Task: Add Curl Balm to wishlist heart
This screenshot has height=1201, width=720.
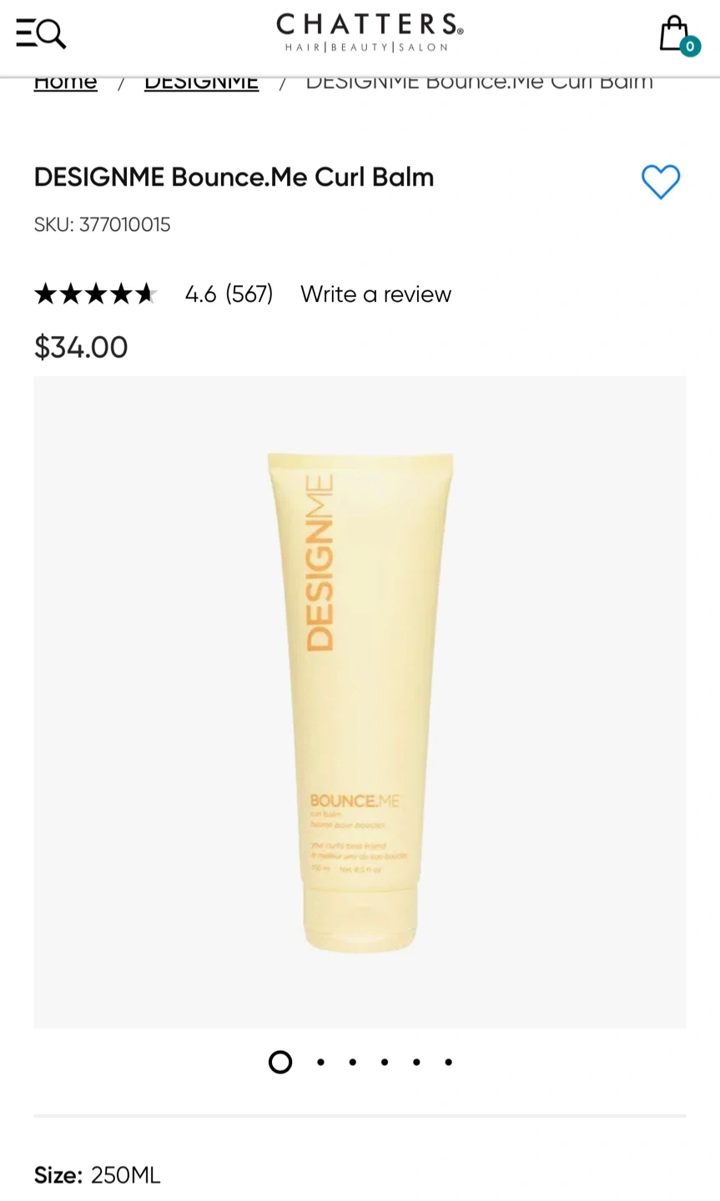Action: point(661,181)
